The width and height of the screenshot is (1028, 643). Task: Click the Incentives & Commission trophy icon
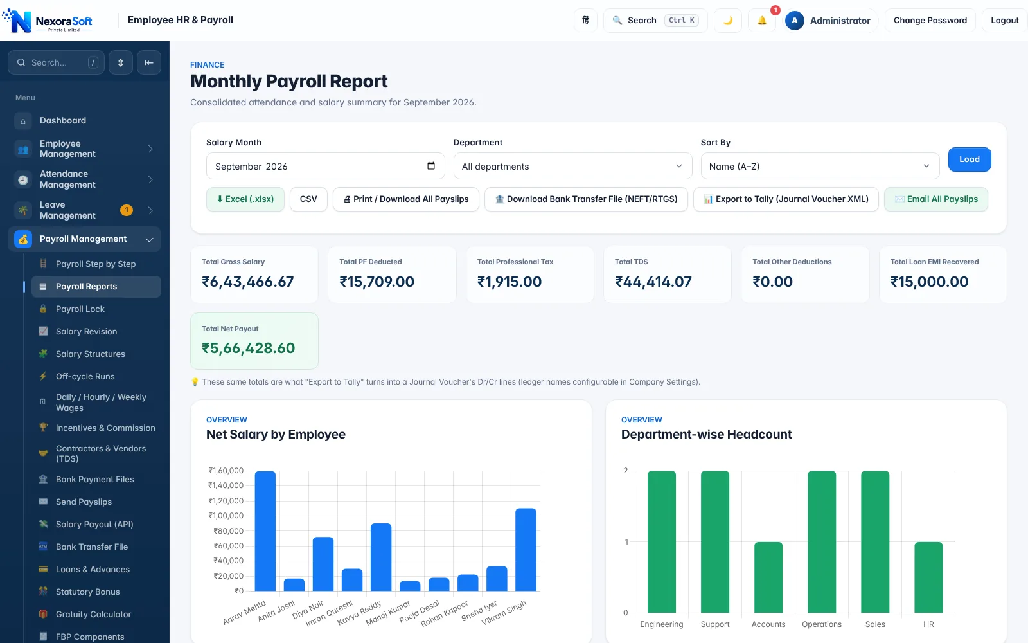pyautogui.click(x=43, y=428)
